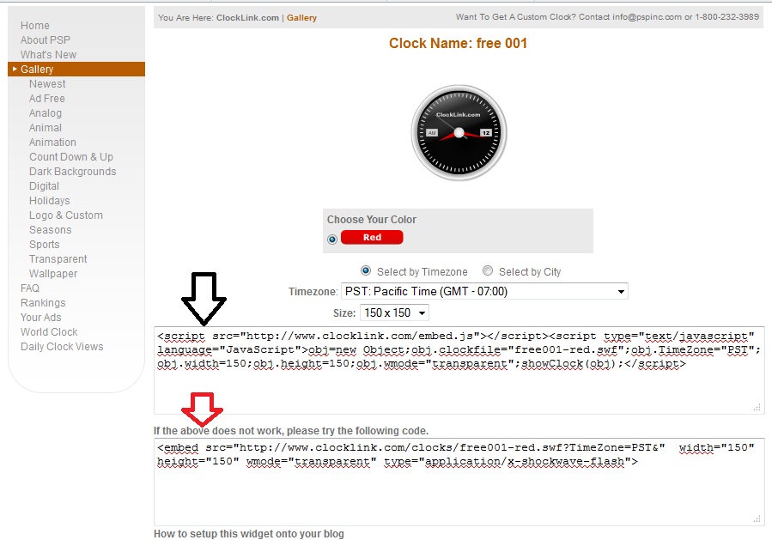Open Ad Free gallery category
Viewport: 772px width, 540px height.
click(46, 99)
